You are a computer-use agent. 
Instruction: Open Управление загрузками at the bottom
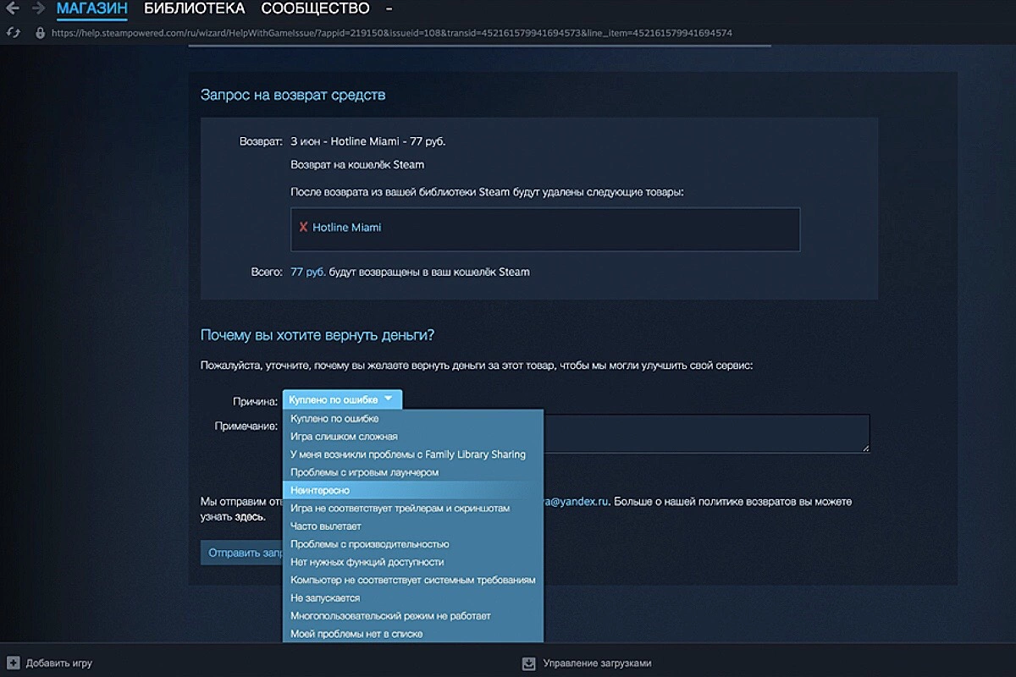pos(598,663)
